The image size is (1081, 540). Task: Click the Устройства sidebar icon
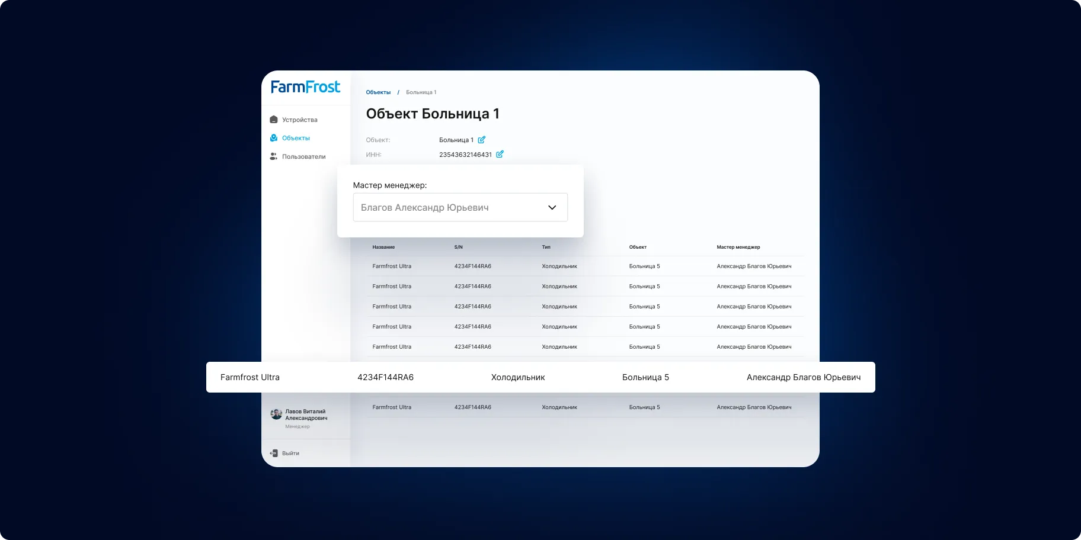tap(274, 120)
